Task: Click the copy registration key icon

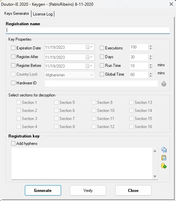Action: coord(164,150)
